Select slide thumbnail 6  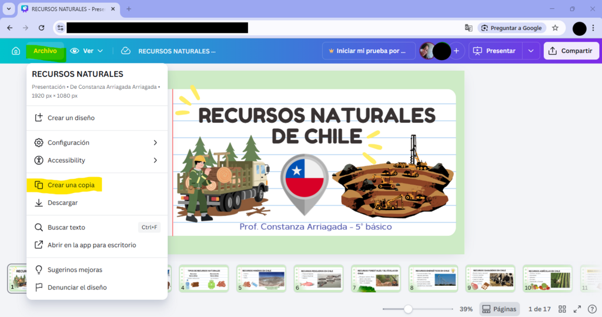pos(318,279)
